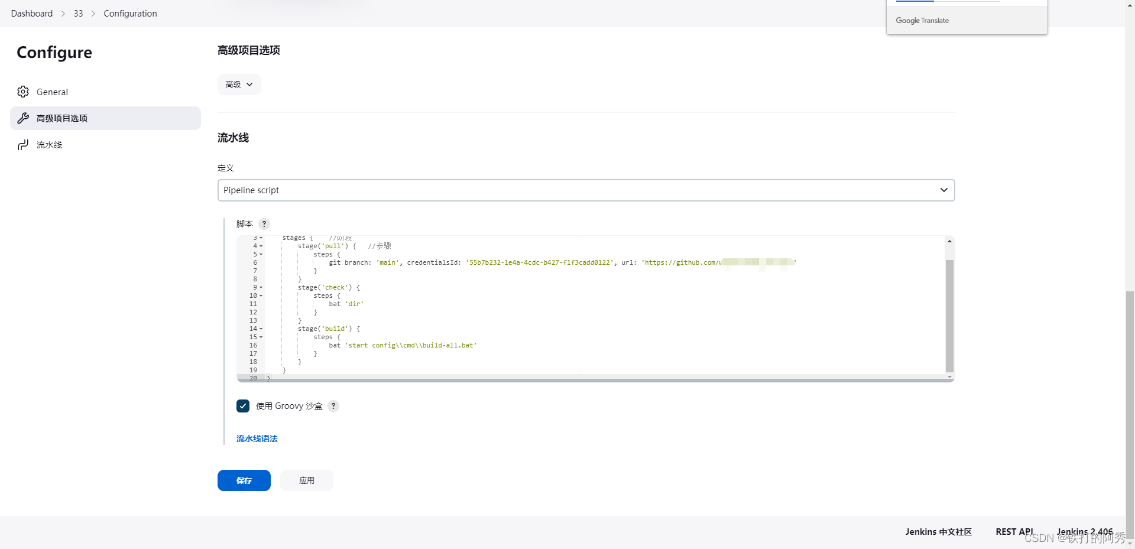Click the 保存 save button
Image resolution: width=1135 pixels, height=549 pixels.
(244, 480)
